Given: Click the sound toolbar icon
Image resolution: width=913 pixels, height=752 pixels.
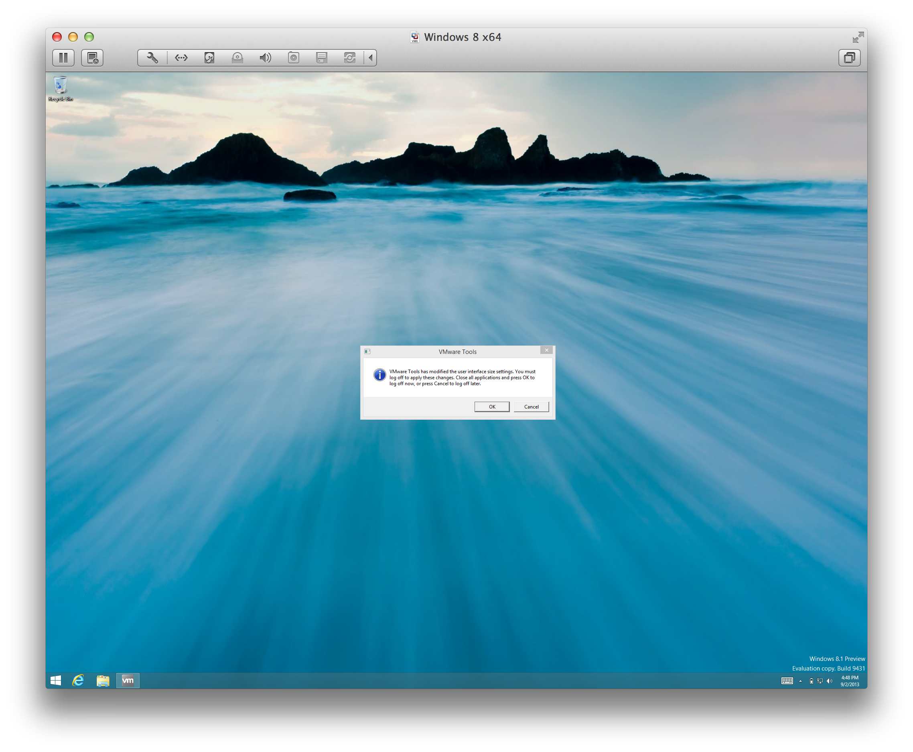Looking at the screenshot, I should (x=266, y=58).
